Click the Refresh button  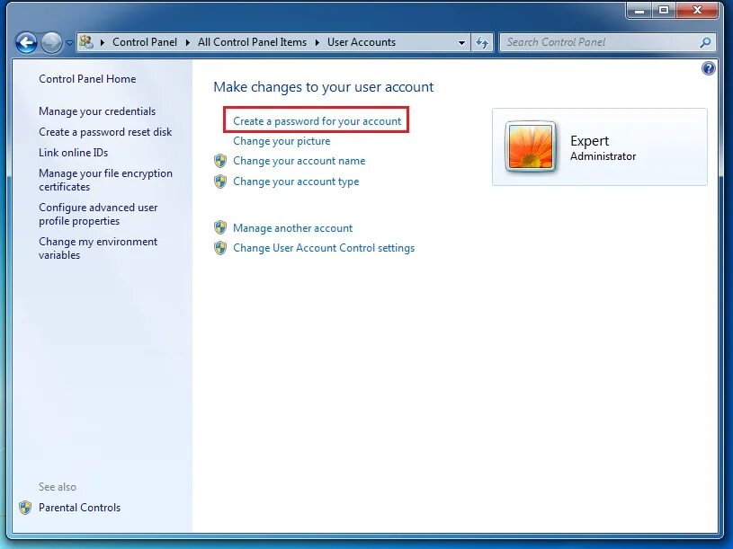click(x=482, y=42)
